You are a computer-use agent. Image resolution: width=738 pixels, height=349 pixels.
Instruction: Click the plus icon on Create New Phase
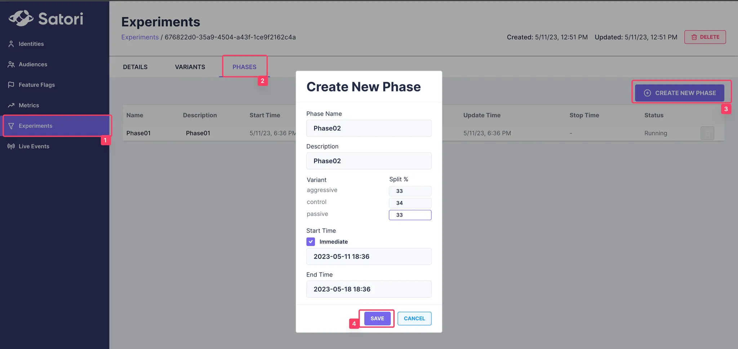[648, 93]
